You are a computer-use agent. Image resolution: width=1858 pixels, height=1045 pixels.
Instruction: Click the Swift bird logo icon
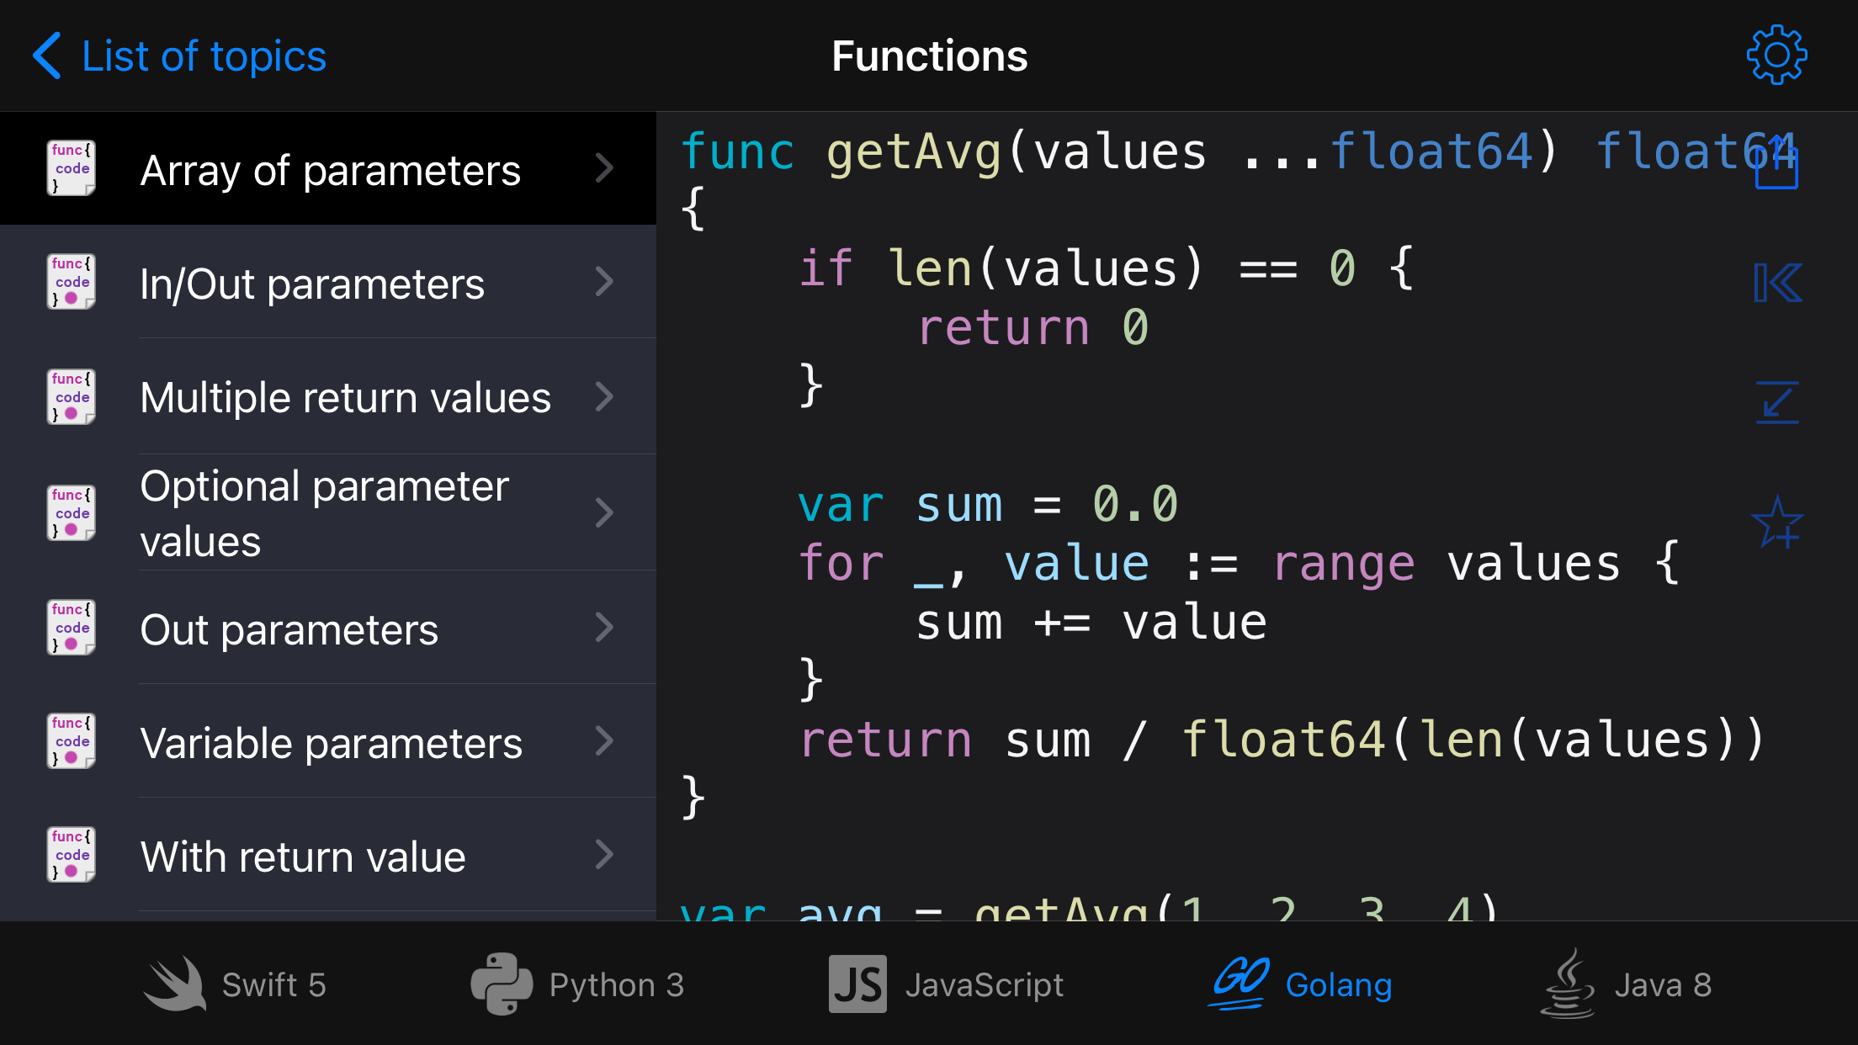(x=175, y=984)
